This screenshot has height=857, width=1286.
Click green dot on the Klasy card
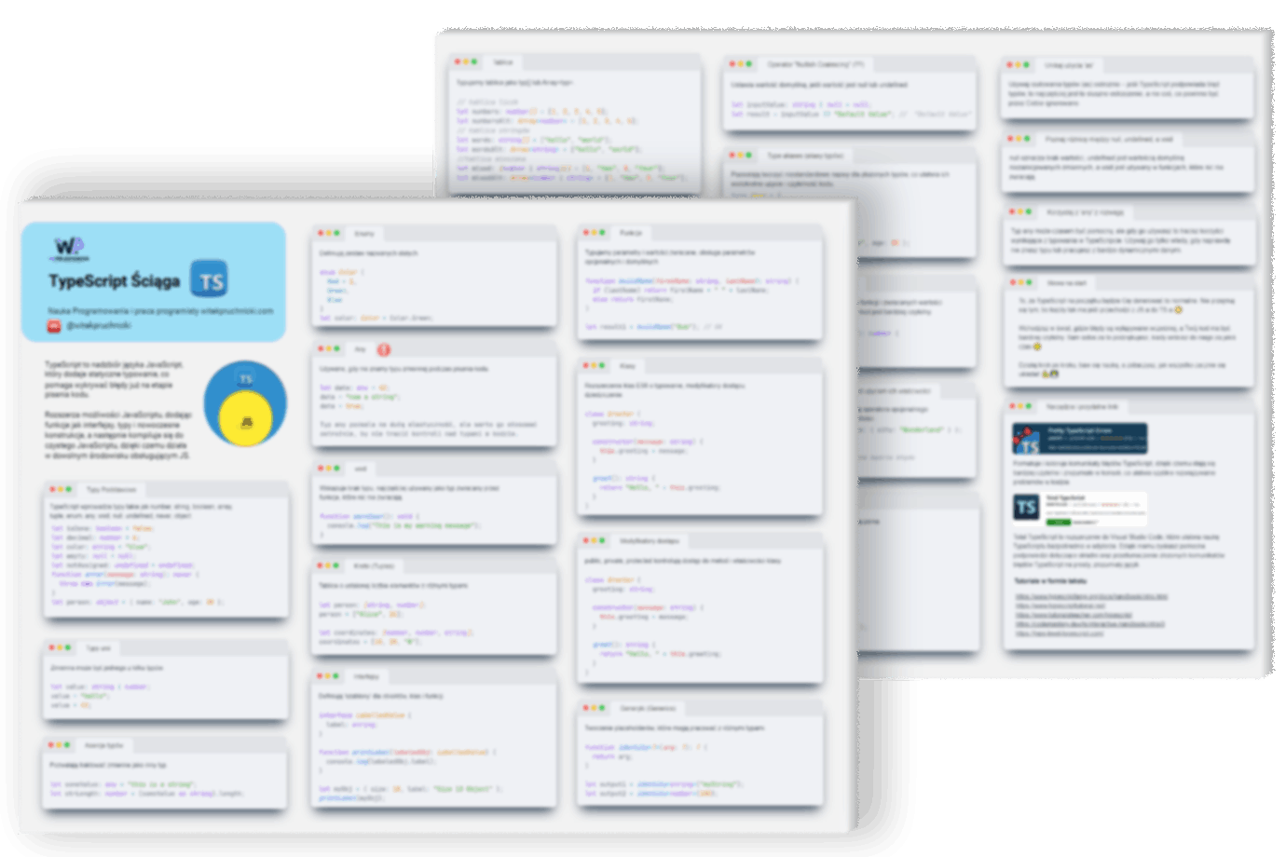pyautogui.click(x=604, y=366)
